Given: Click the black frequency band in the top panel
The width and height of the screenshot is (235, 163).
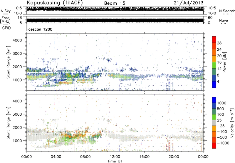Looking at the screenshot, I should coord(115,20).
